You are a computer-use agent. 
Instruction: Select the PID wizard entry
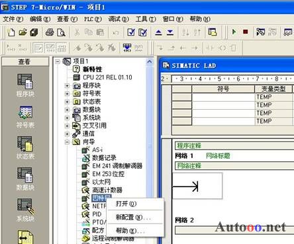(x=97, y=214)
